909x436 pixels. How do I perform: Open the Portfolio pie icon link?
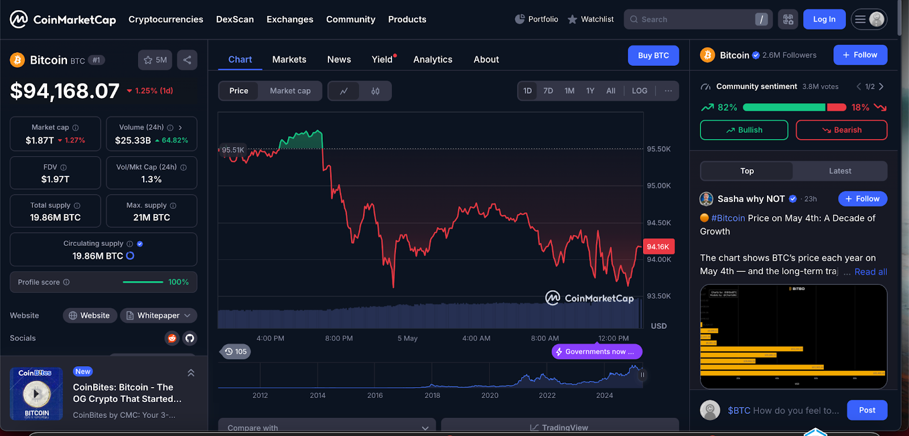click(536, 19)
